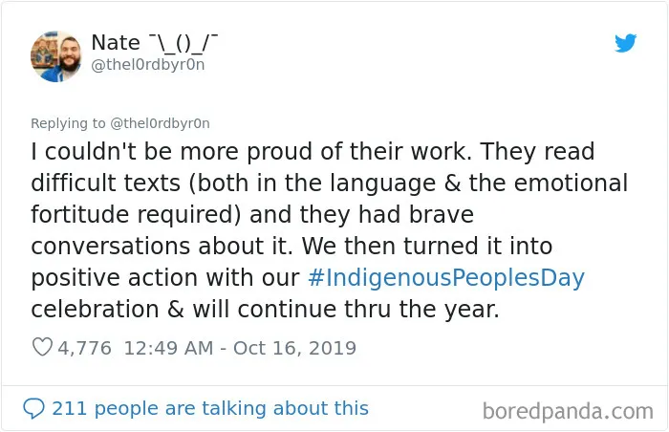Click the tweet text starting 'I couldn't be more proud'
669x432 pixels.
[x=329, y=230]
